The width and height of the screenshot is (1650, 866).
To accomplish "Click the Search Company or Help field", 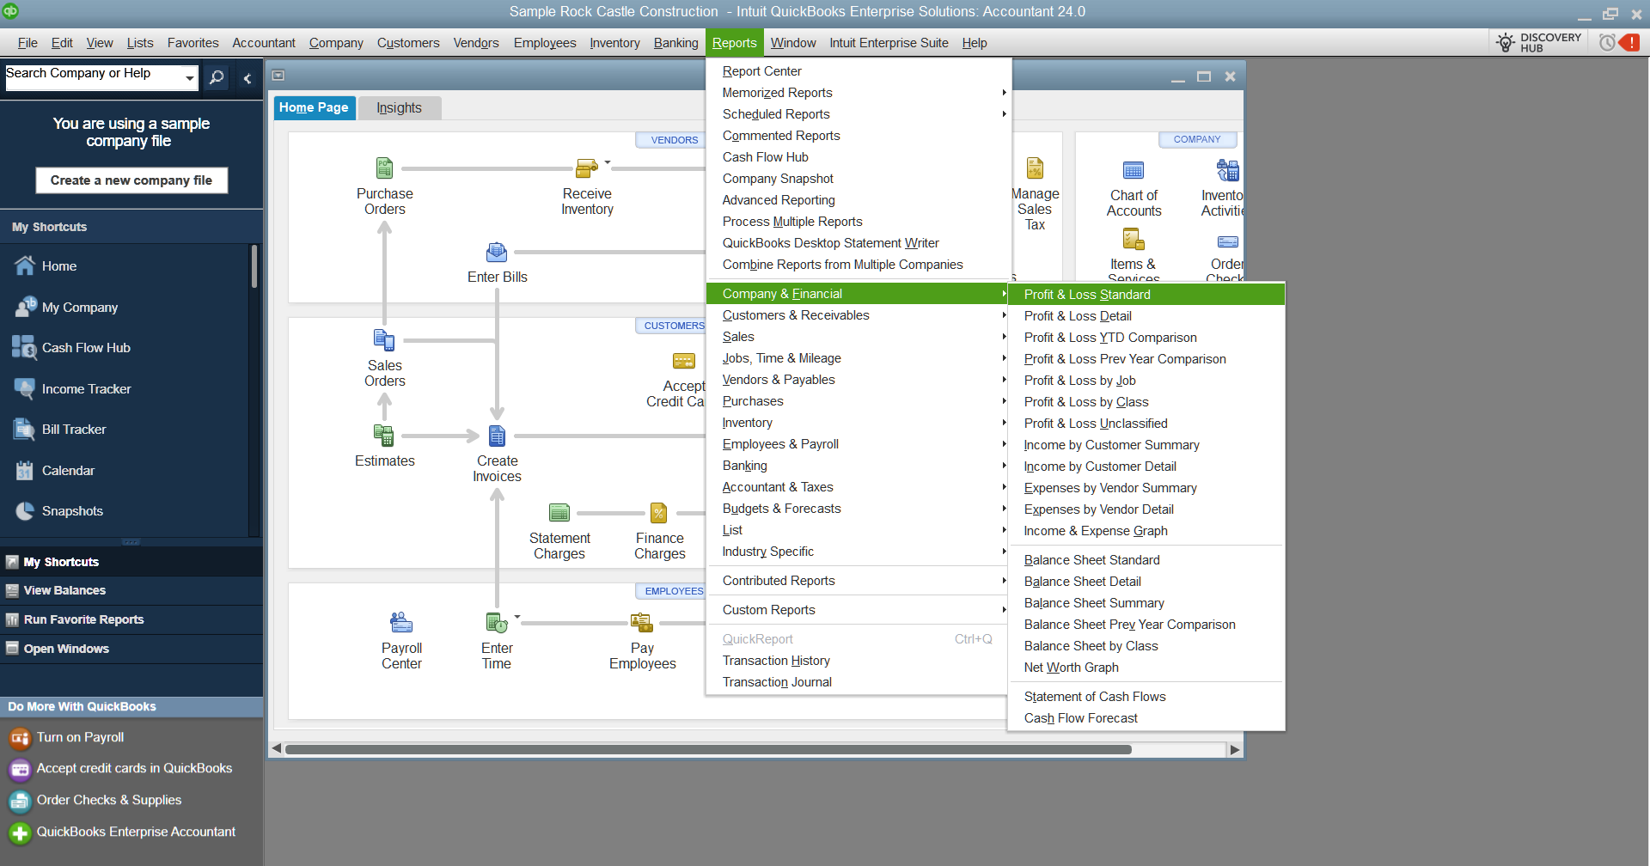I will pos(94,77).
